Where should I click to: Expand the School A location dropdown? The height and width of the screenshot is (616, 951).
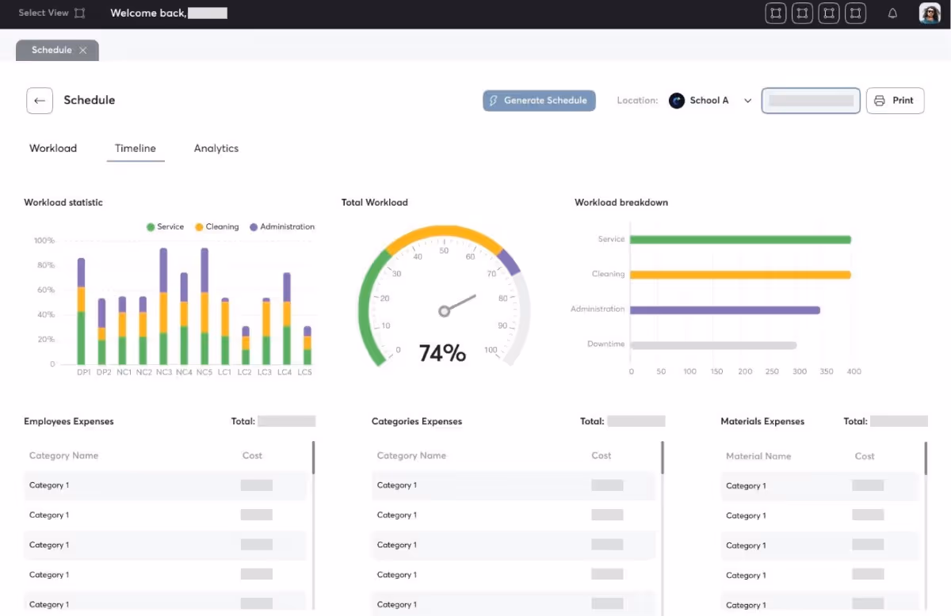pyautogui.click(x=747, y=101)
